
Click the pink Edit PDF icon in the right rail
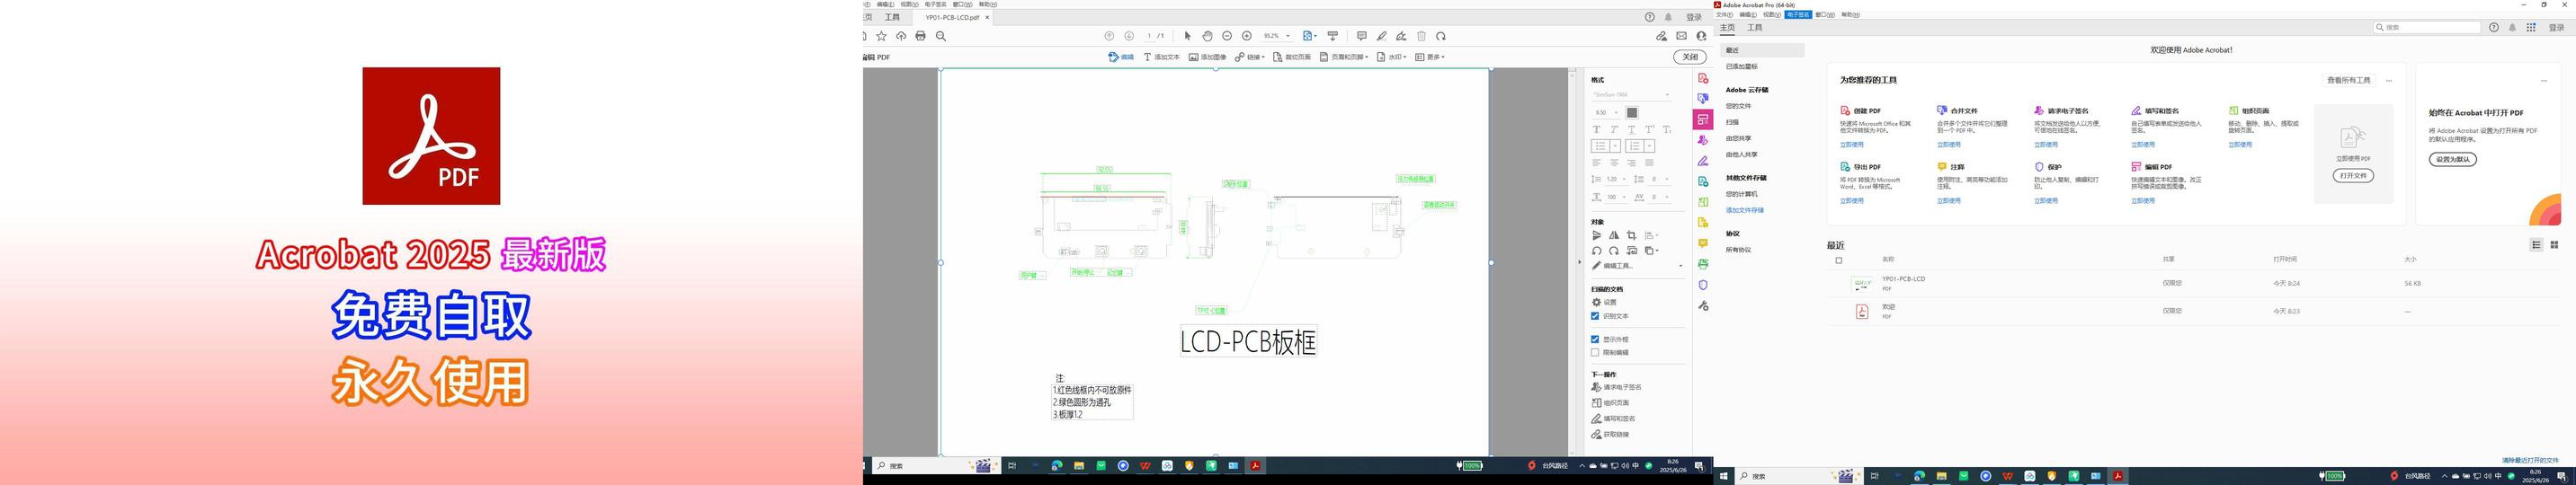click(x=1703, y=119)
